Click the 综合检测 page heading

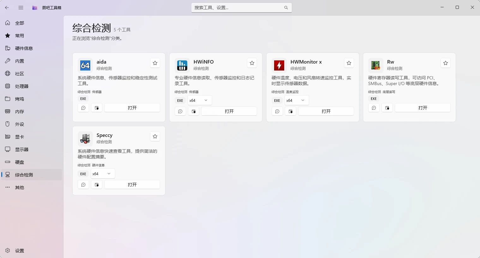click(x=92, y=28)
